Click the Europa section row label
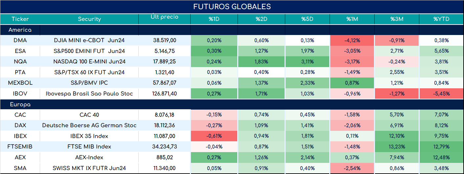This screenshot has height=174, width=464. coord(20,105)
